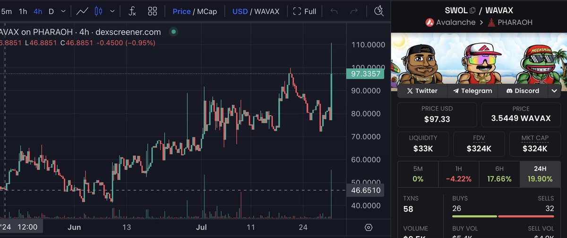Image resolution: width=567 pixels, height=238 pixels.
Task: Click the LIQUIDITY $33K box
Action: click(x=423, y=144)
